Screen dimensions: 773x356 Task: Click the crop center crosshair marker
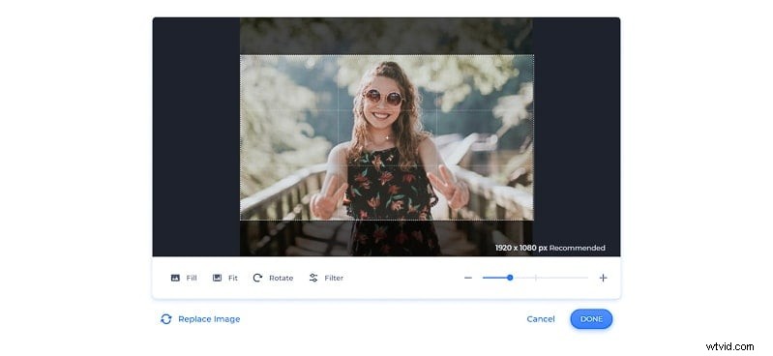[387, 137]
